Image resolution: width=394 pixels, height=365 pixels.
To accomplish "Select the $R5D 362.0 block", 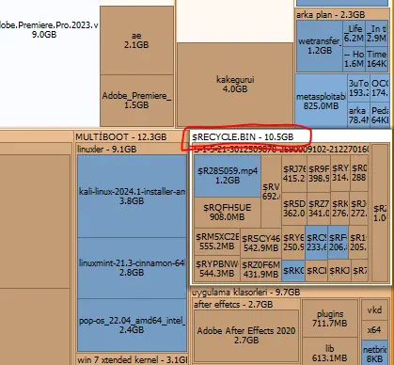I will [x=294, y=209].
